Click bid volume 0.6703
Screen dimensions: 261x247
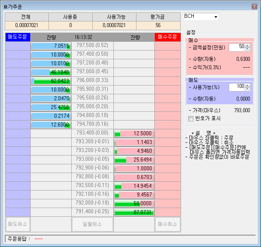pos(134,177)
